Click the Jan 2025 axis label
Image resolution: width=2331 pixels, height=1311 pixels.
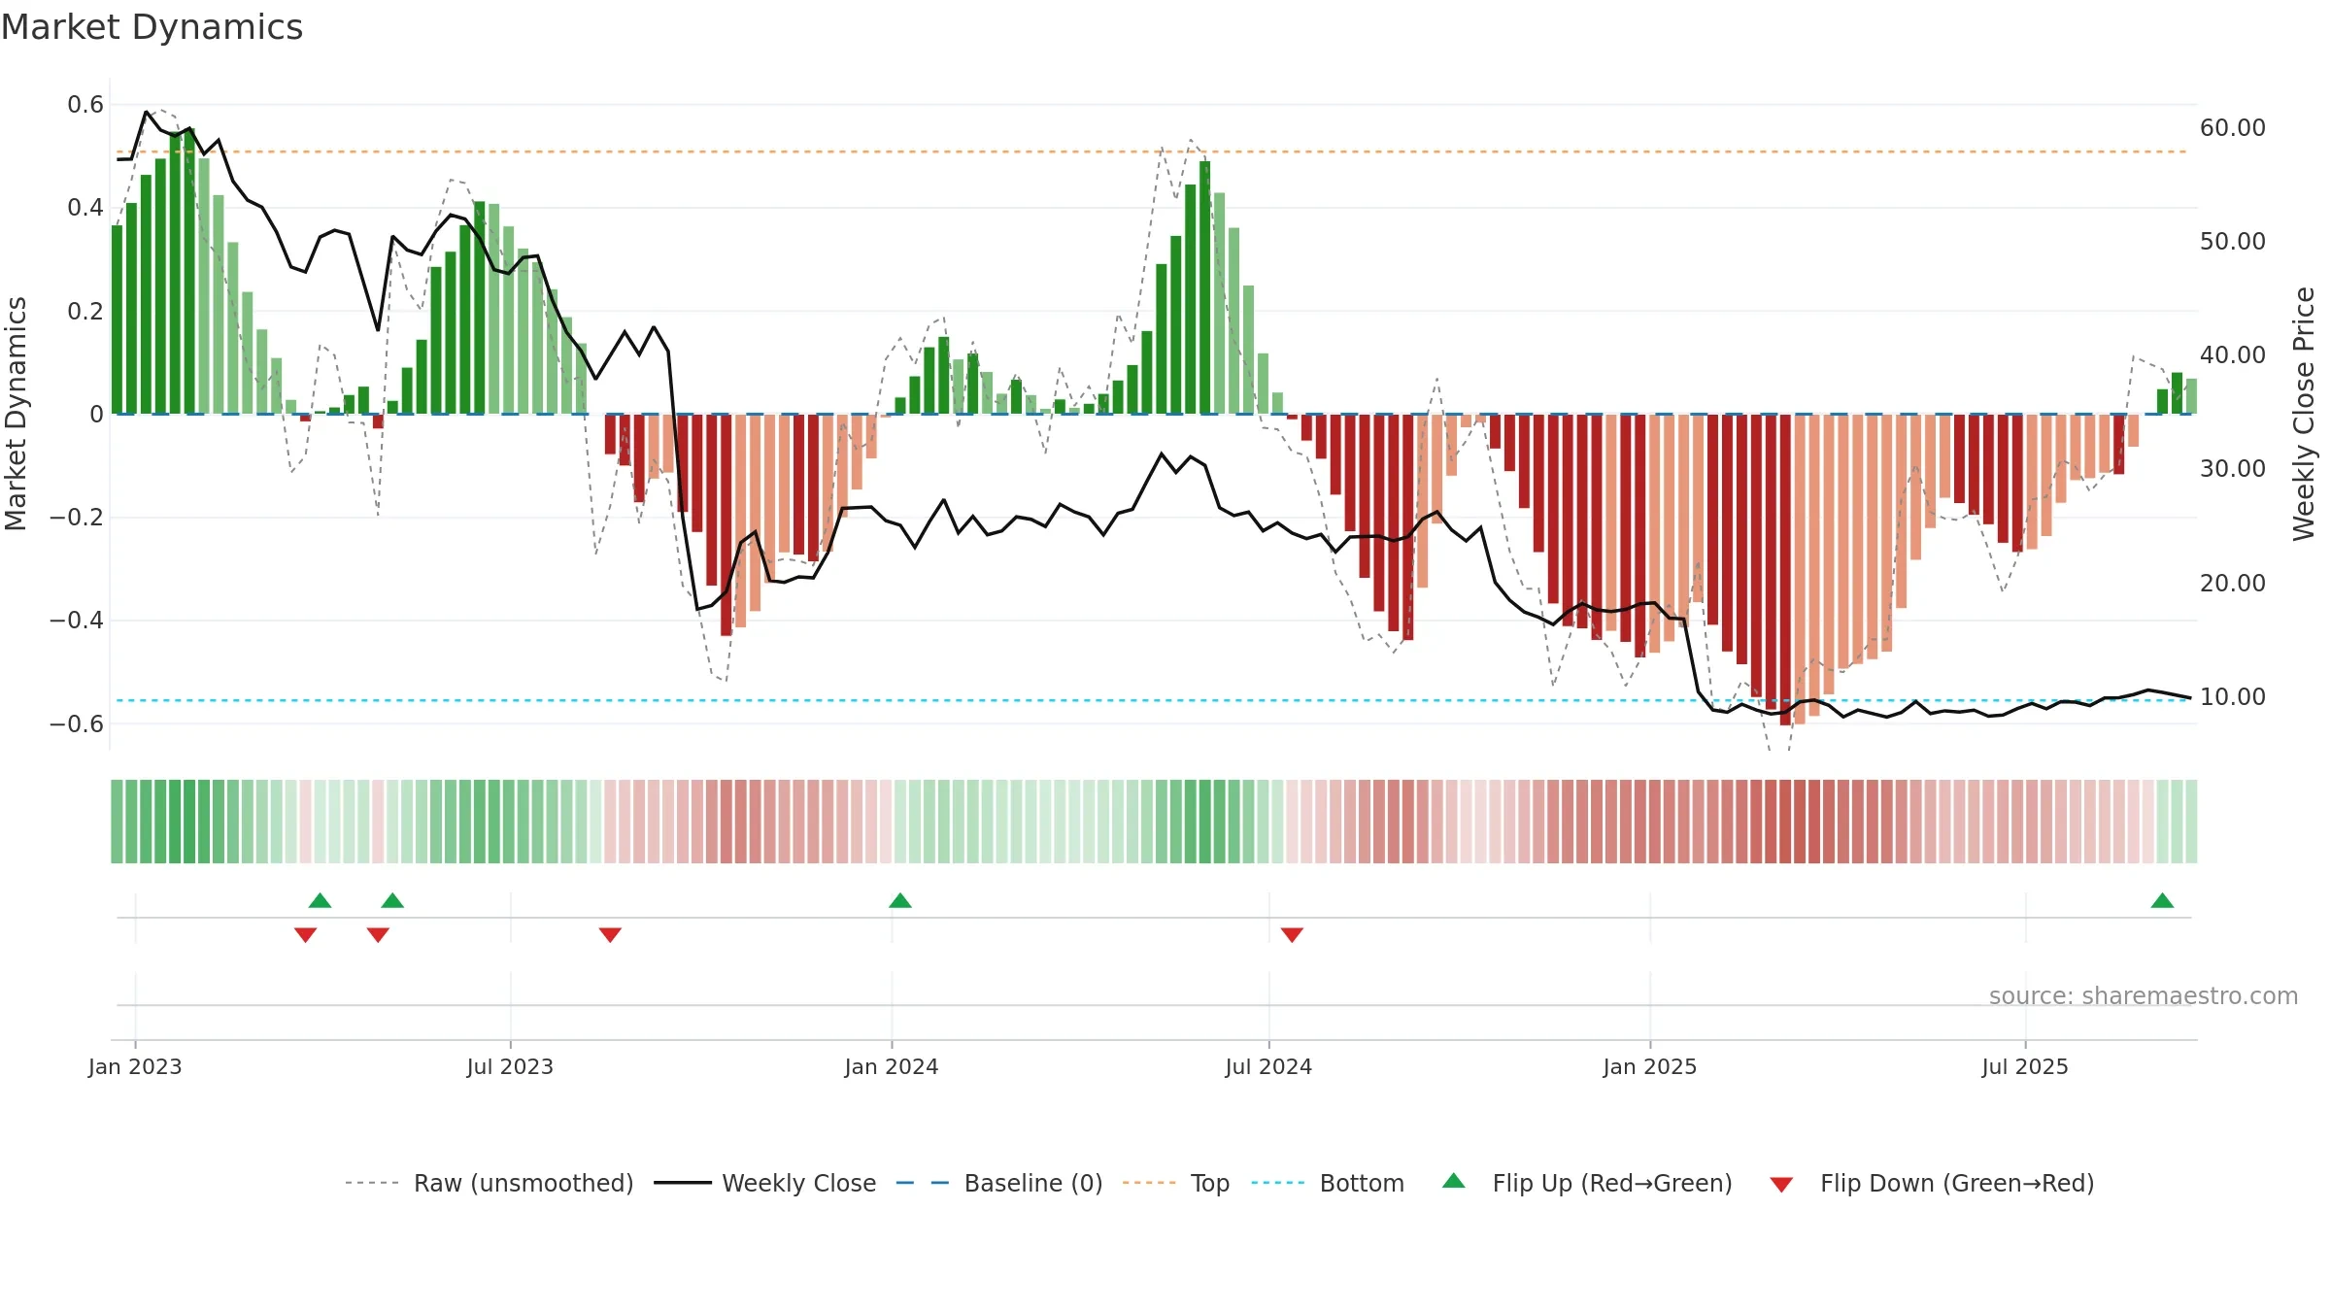[1650, 1066]
